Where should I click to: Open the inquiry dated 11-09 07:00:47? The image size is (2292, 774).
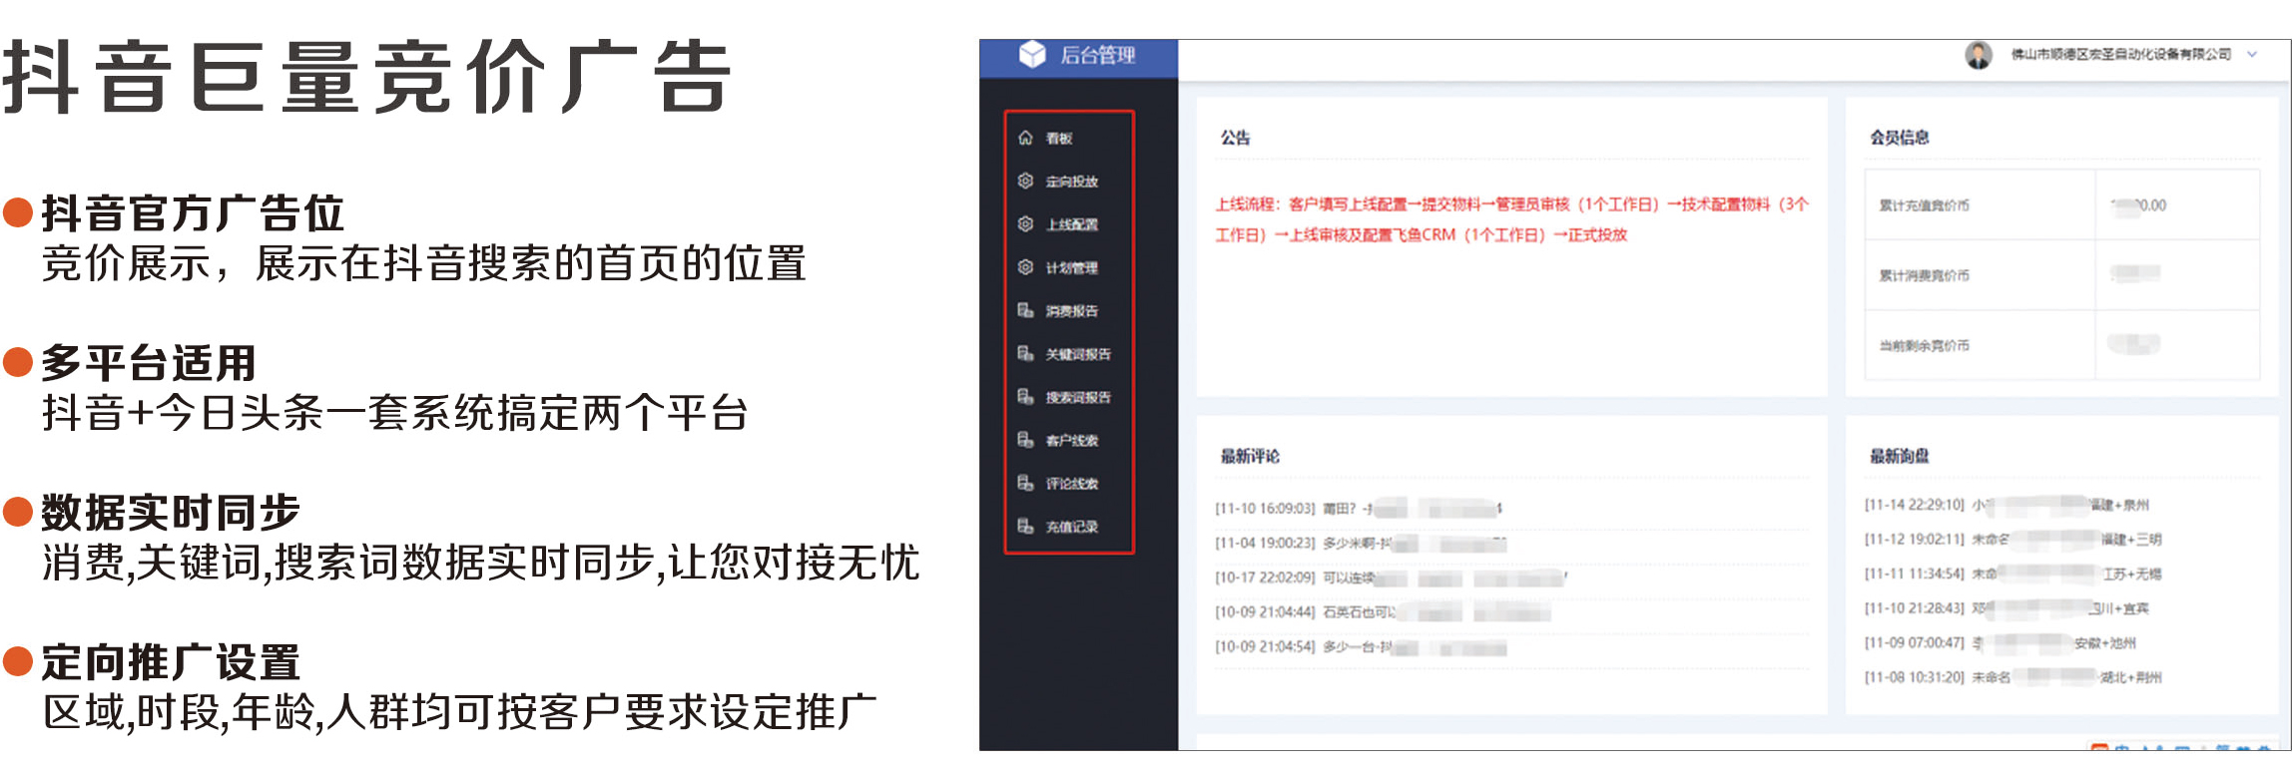[2001, 643]
